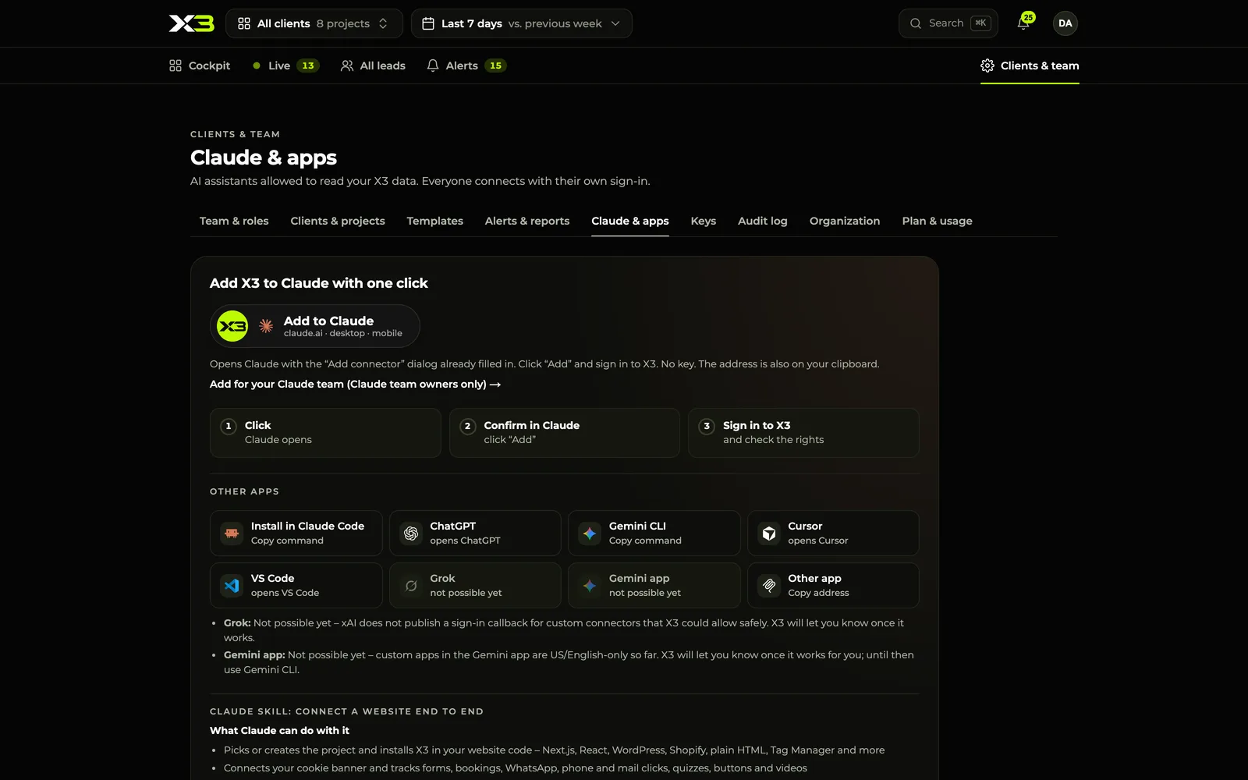Click the X3 logo in the header
Screen dimensions: 1248x780
[191, 23]
